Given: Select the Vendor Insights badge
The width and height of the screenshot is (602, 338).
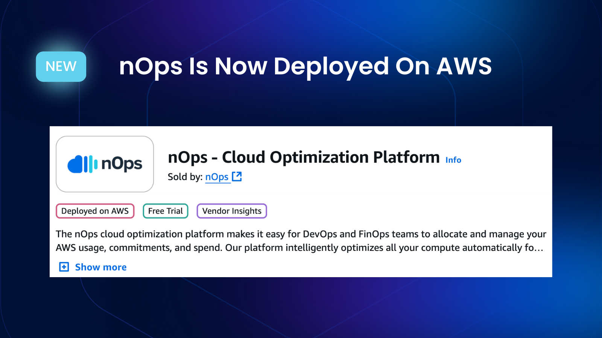Looking at the screenshot, I should [x=232, y=211].
